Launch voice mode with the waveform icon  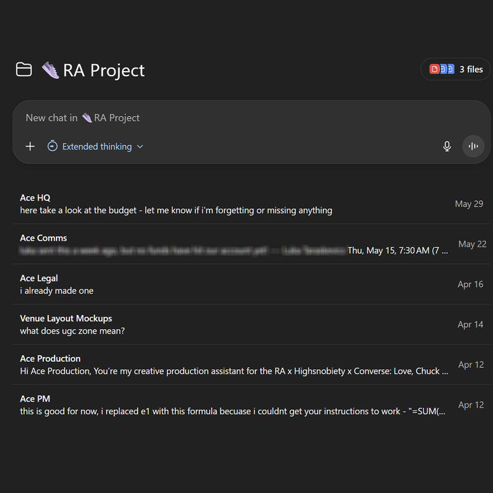click(x=473, y=146)
